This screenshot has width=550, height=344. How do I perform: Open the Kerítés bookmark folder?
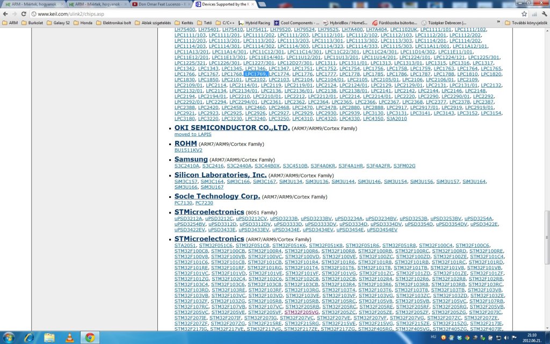[x=184, y=23]
